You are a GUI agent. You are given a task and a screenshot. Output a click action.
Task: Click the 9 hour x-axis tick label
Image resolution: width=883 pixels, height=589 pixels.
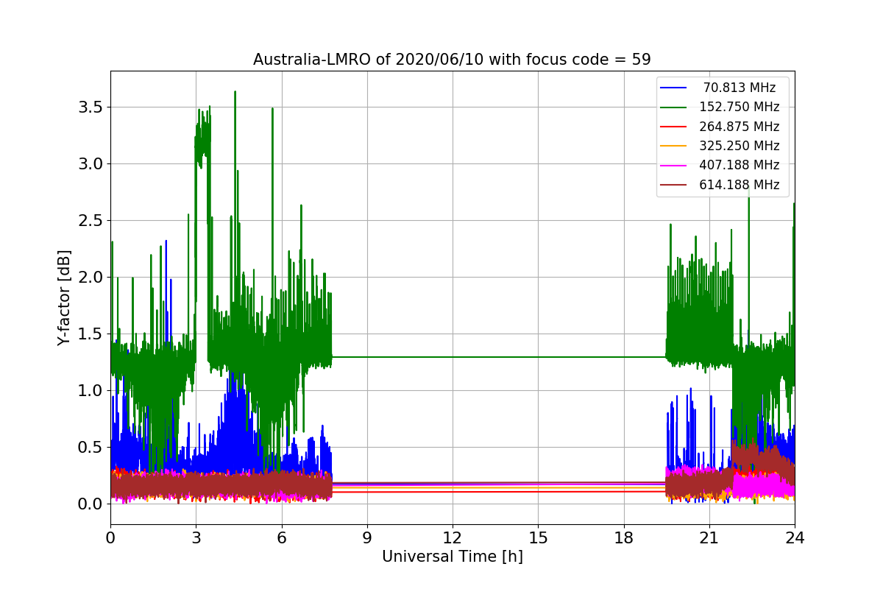(367, 537)
